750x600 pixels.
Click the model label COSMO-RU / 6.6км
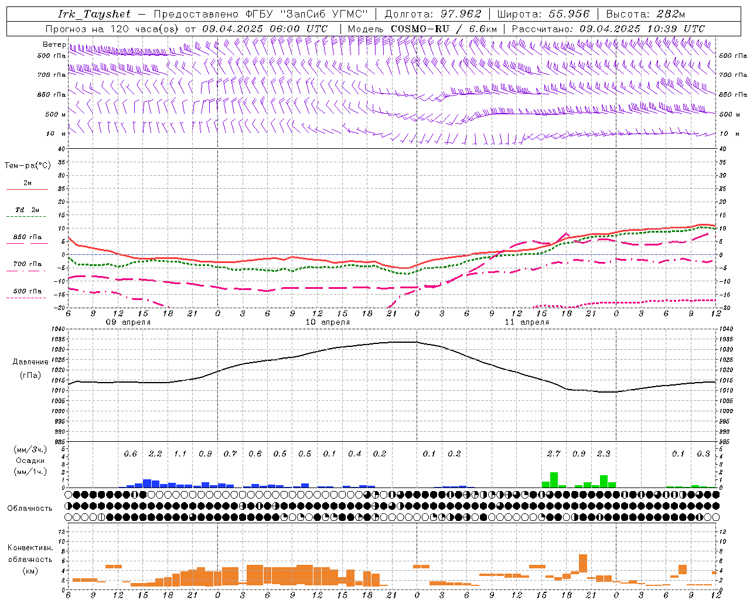pos(444,29)
